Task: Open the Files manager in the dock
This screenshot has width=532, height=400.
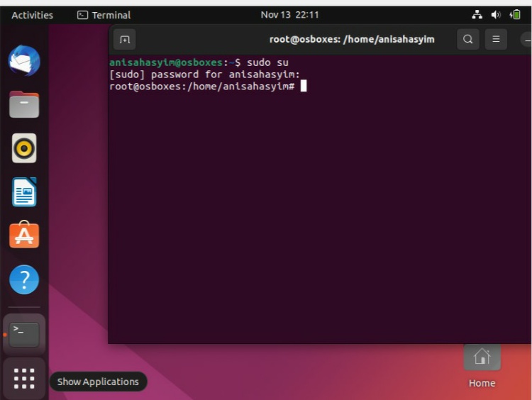Action: pos(24,104)
